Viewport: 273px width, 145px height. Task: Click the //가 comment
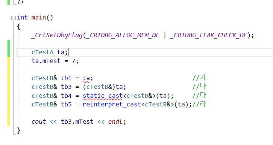199,78
